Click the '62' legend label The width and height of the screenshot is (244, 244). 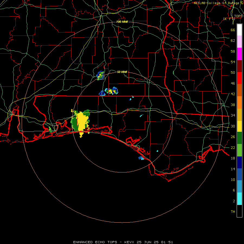pos(233,41)
